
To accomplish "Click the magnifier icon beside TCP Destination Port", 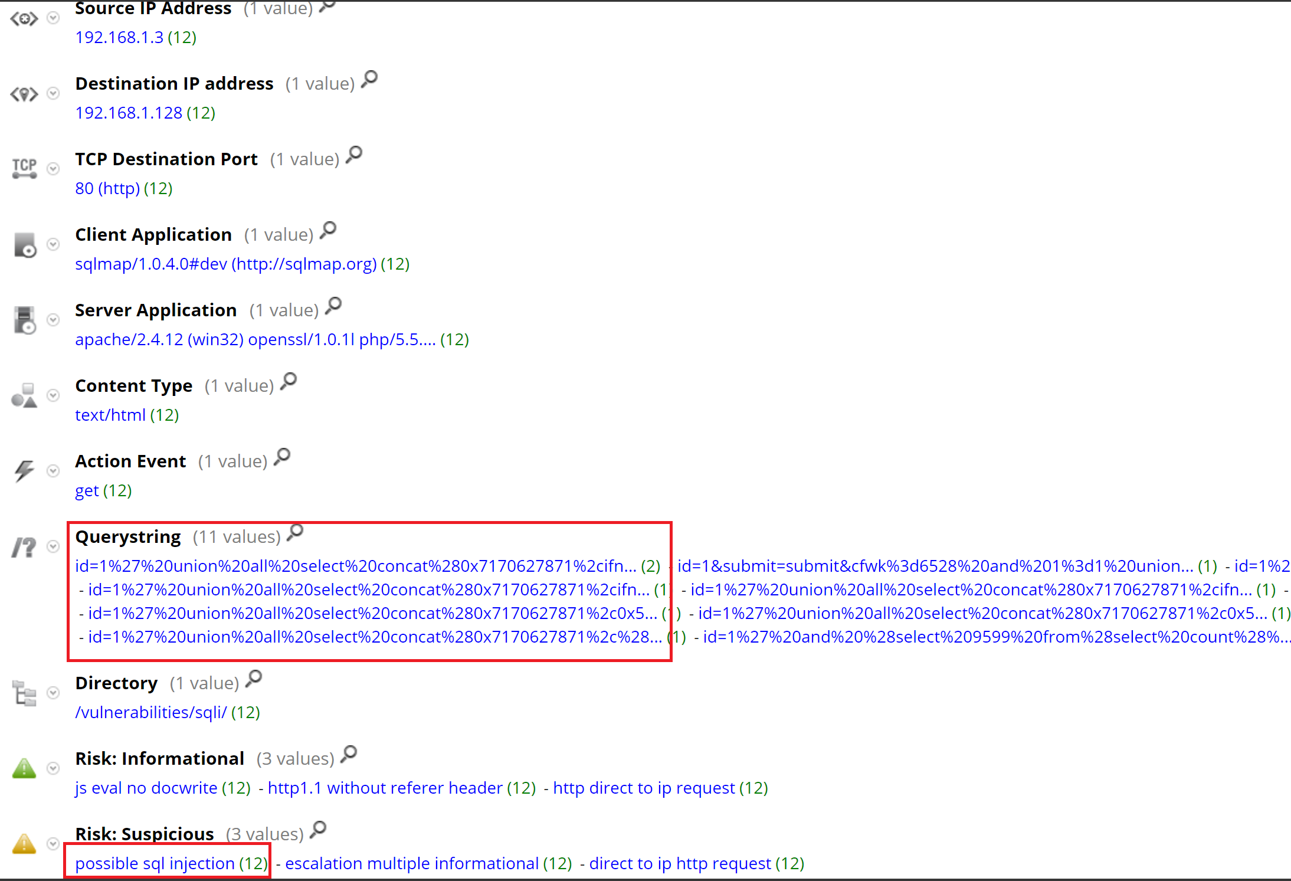I will [354, 155].
